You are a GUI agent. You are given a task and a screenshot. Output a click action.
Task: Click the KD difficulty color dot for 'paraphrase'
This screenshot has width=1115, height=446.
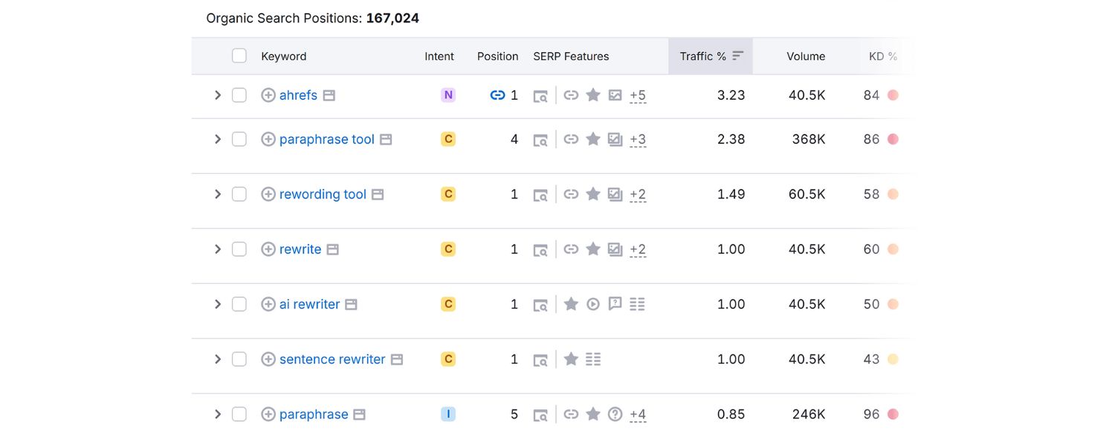point(892,414)
